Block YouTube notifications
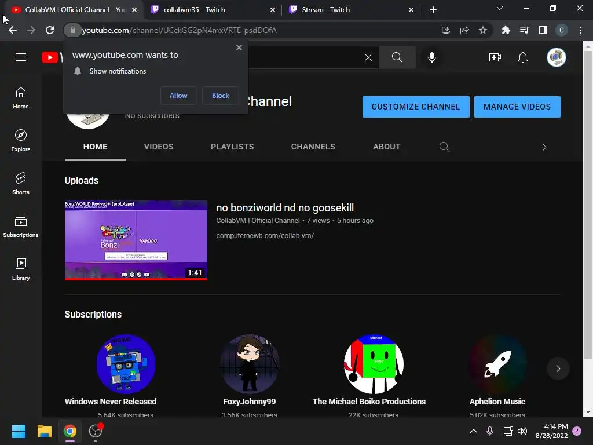Image resolution: width=593 pixels, height=445 pixels. coord(221,96)
